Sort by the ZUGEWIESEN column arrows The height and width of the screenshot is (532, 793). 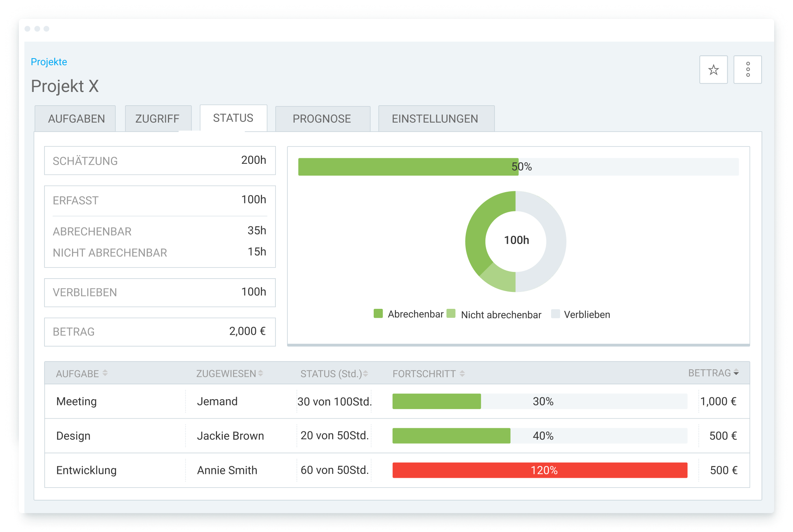click(x=260, y=373)
